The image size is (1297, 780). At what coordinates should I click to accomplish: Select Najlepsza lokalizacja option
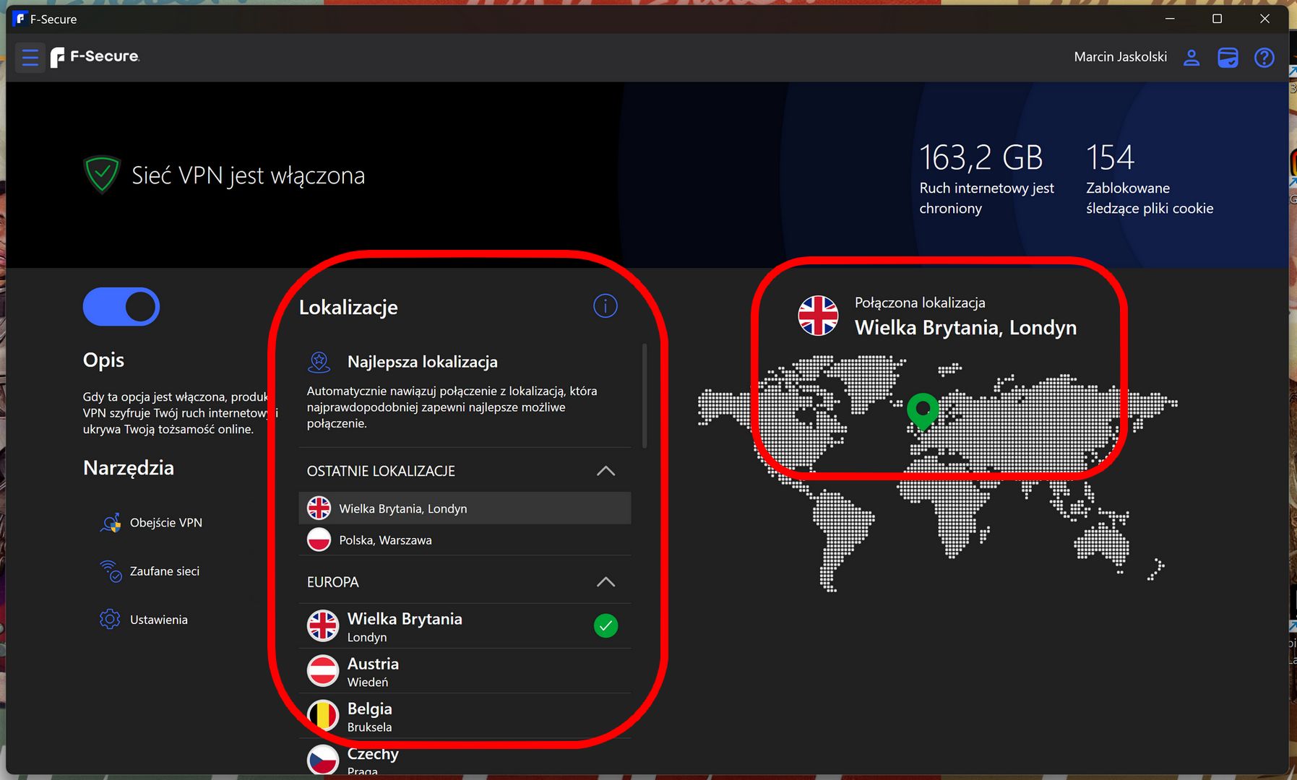(465, 391)
